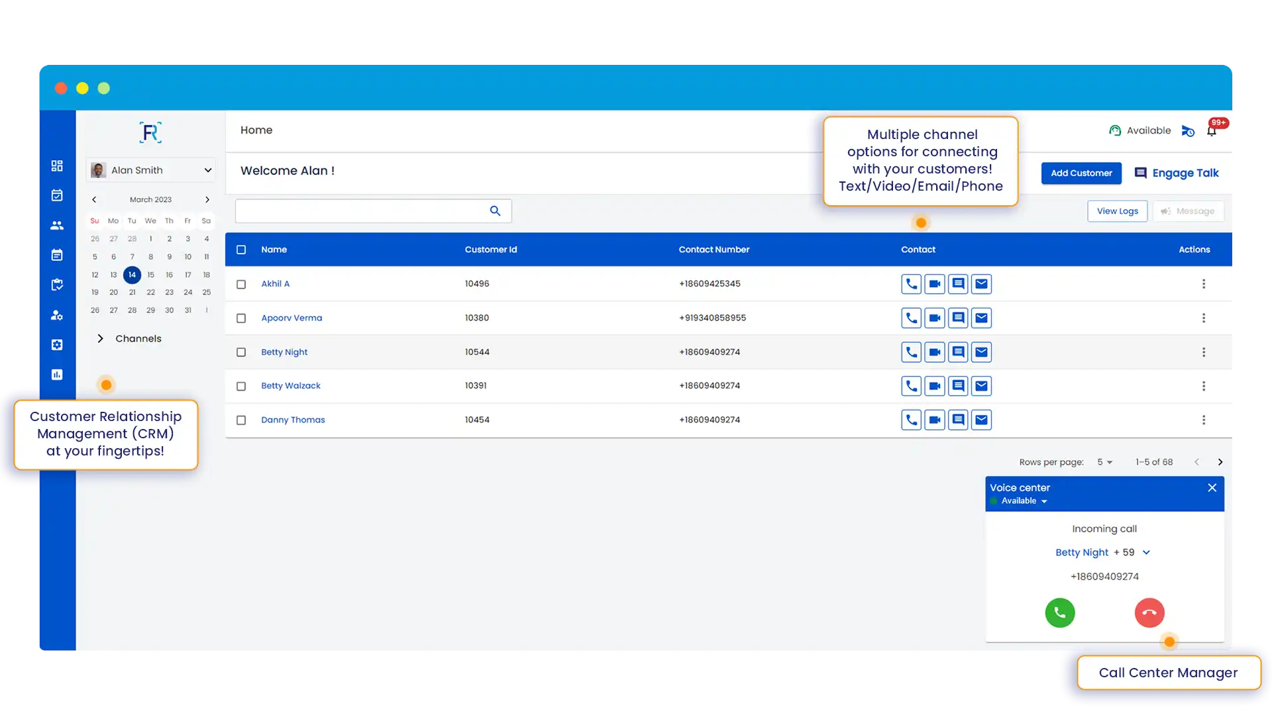Click the View Logs button
The height and width of the screenshot is (715, 1272).
tap(1118, 211)
